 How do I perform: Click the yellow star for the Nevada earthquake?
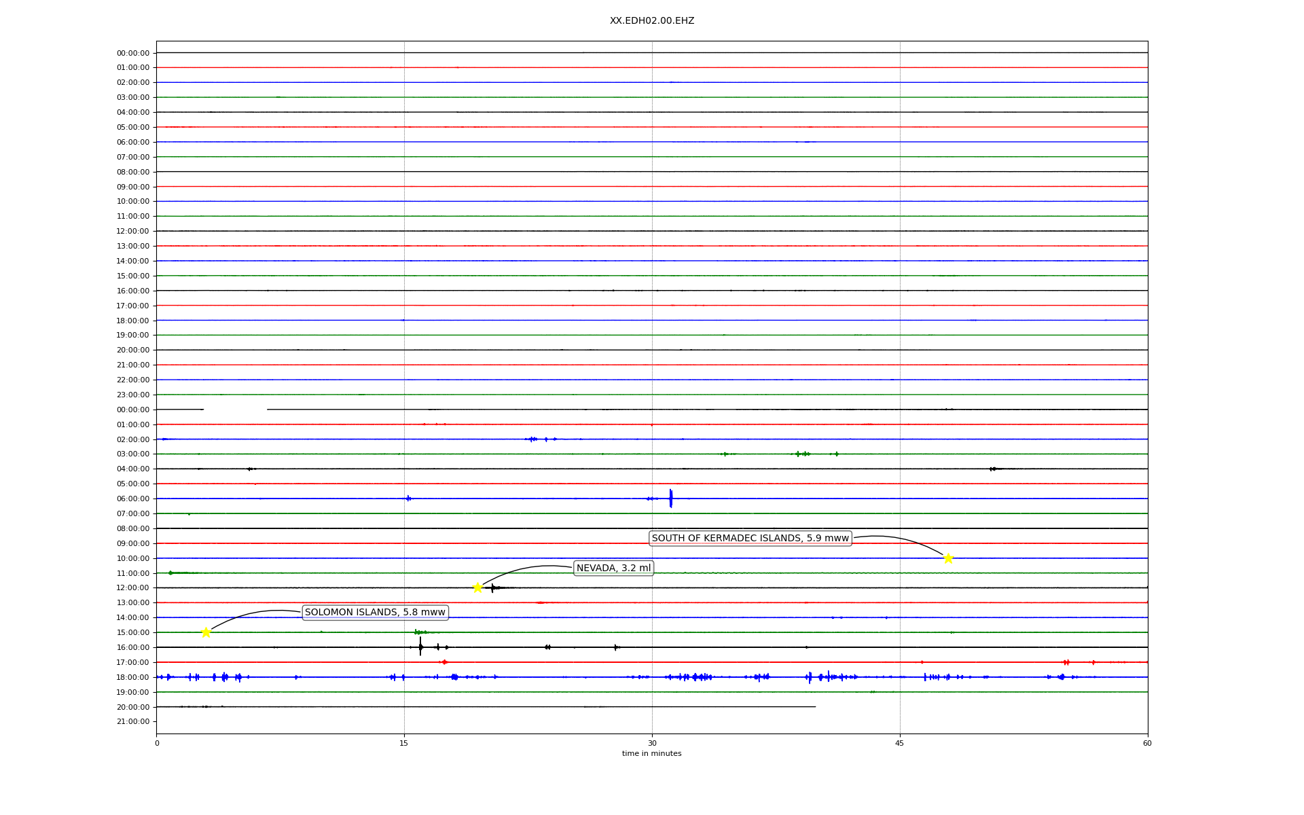pos(477,587)
